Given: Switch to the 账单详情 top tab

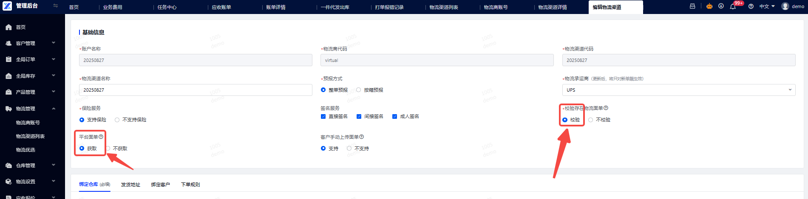Looking at the screenshot, I should (276, 7).
